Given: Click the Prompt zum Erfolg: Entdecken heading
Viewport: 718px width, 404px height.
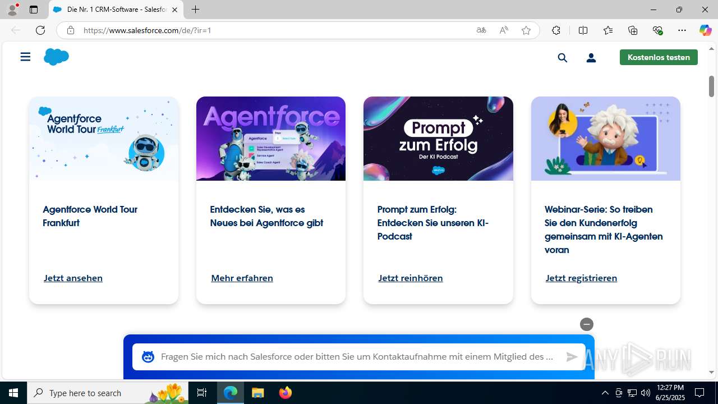Looking at the screenshot, I should [x=432, y=223].
